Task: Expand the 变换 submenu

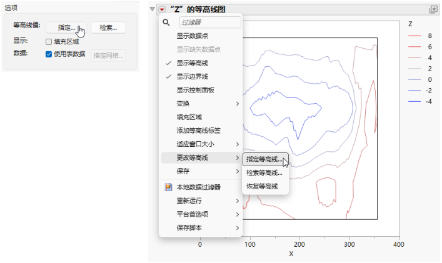Action: (x=201, y=104)
